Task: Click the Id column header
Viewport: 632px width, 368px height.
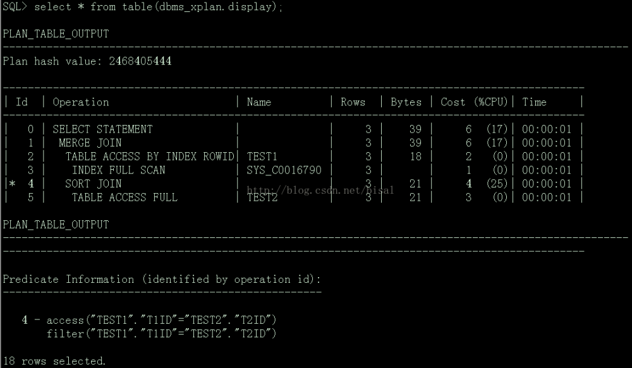Action: point(21,102)
